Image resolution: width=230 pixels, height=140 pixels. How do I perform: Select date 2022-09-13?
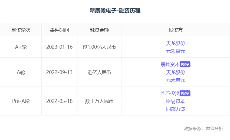coord(60,72)
